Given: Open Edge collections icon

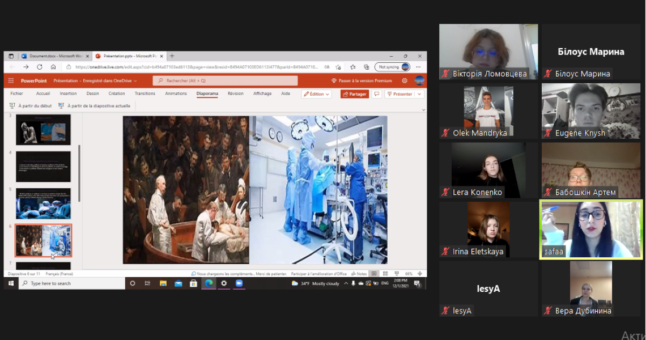Looking at the screenshot, I should [366, 67].
